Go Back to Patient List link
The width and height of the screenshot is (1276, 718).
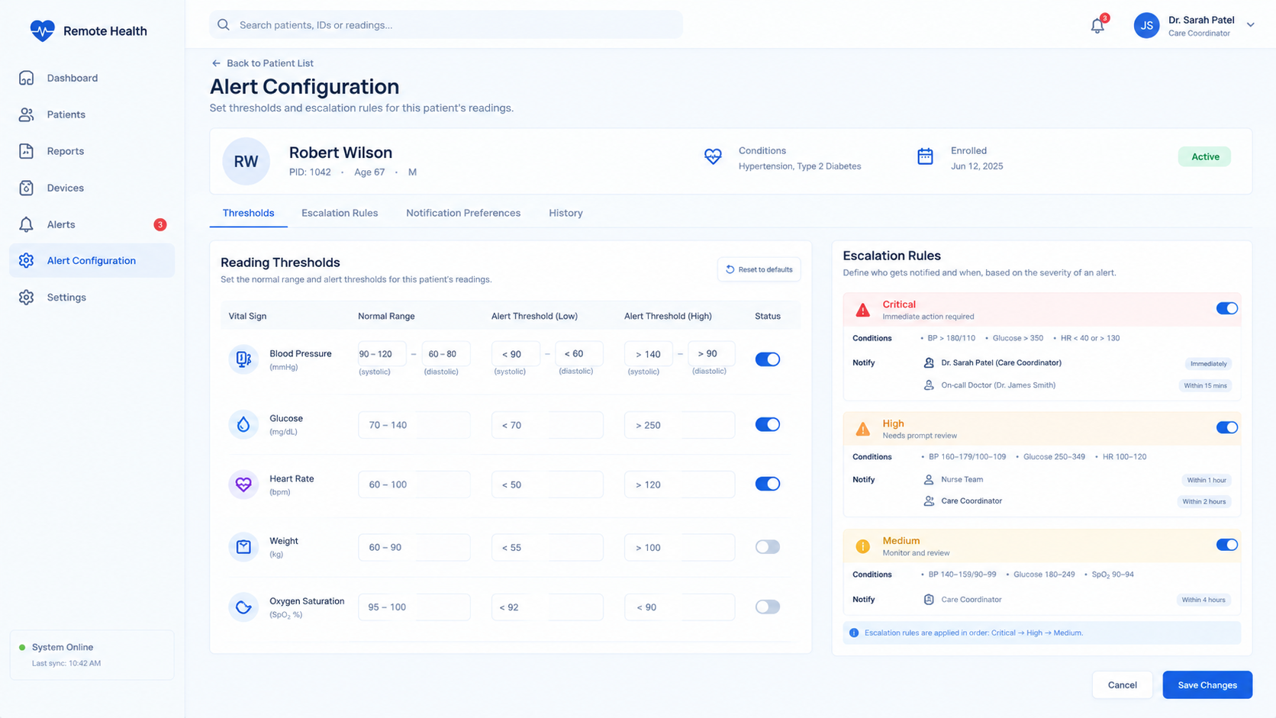point(263,63)
